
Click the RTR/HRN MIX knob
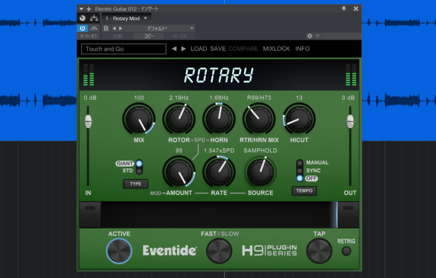(259, 119)
